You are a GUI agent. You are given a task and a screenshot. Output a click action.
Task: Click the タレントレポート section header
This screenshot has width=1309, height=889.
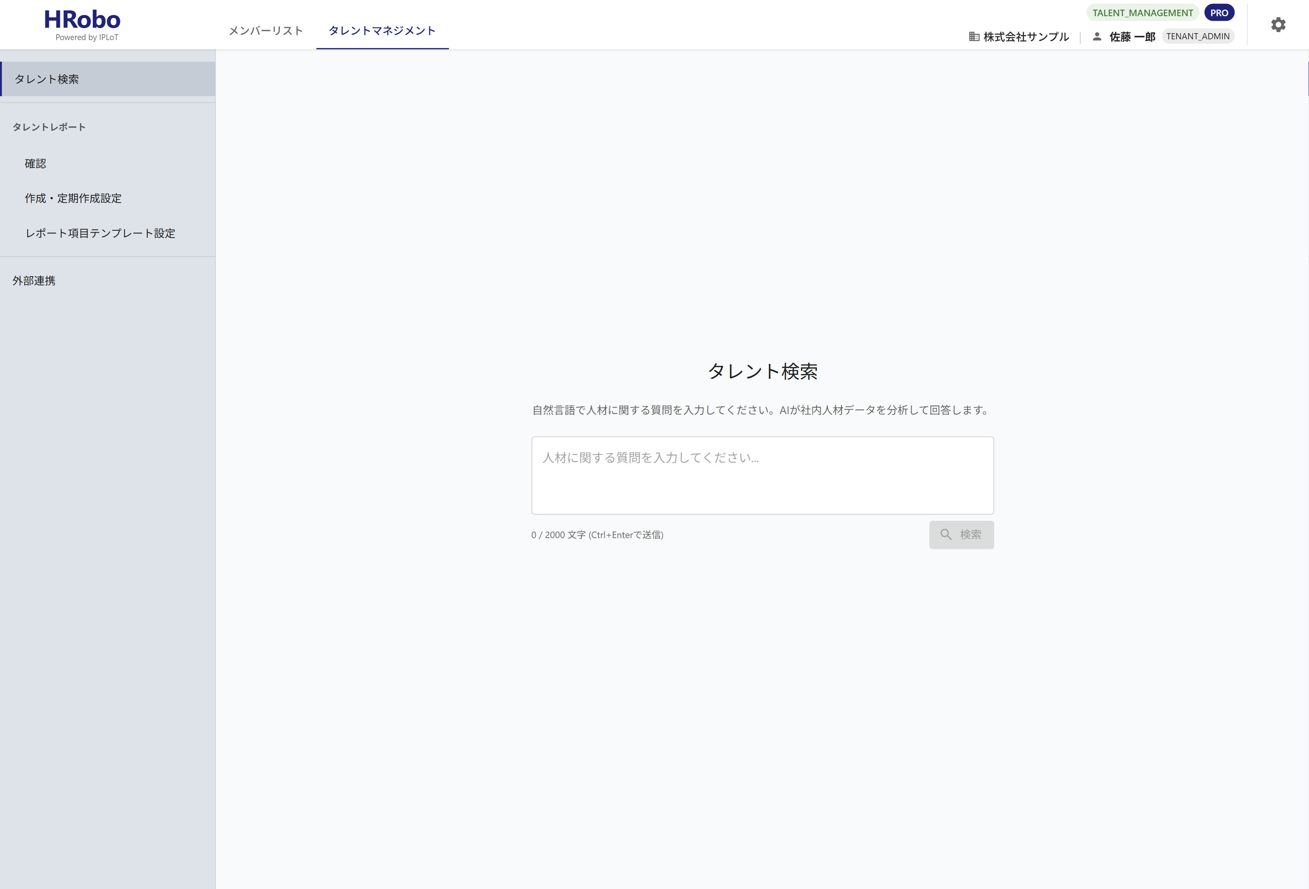(49, 127)
